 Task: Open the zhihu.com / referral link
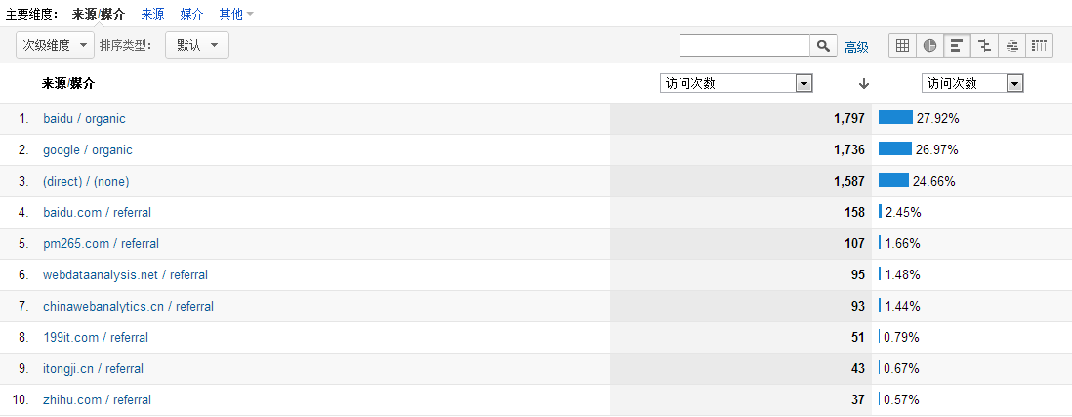click(x=97, y=400)
